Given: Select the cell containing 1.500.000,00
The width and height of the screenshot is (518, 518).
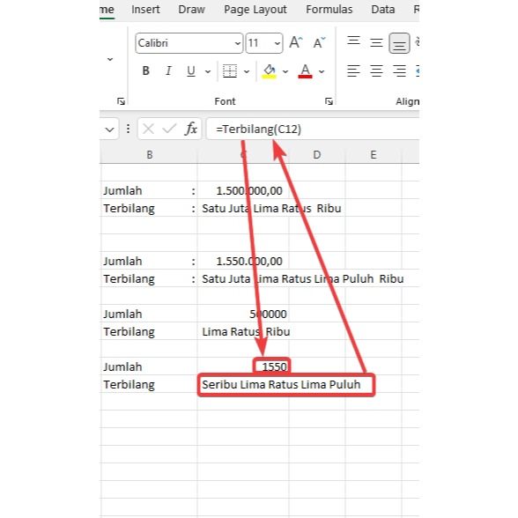Looking at the screenshot, I should [243, 190].
